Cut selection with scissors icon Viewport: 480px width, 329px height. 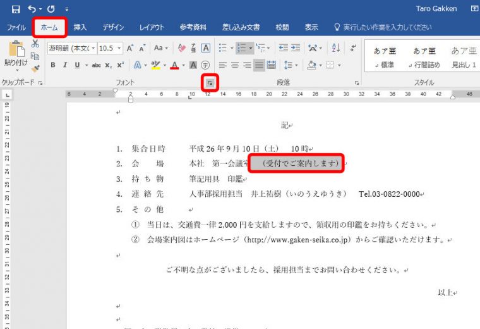click(35, 44)
